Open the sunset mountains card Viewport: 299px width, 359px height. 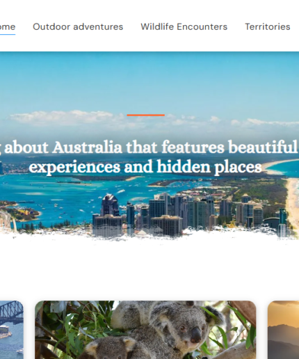284,330
